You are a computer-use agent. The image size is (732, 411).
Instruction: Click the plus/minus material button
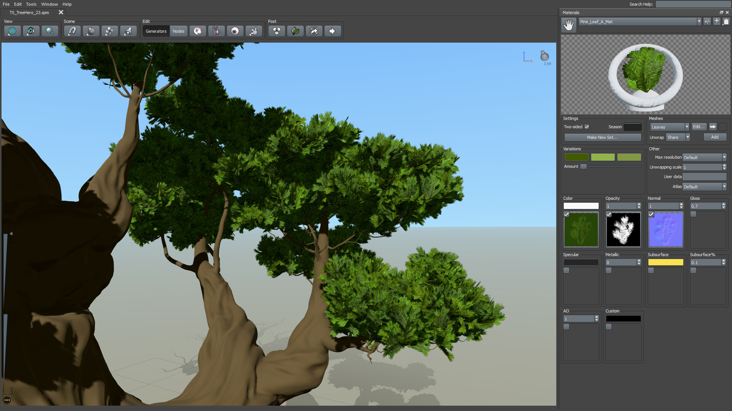[707, 22]
